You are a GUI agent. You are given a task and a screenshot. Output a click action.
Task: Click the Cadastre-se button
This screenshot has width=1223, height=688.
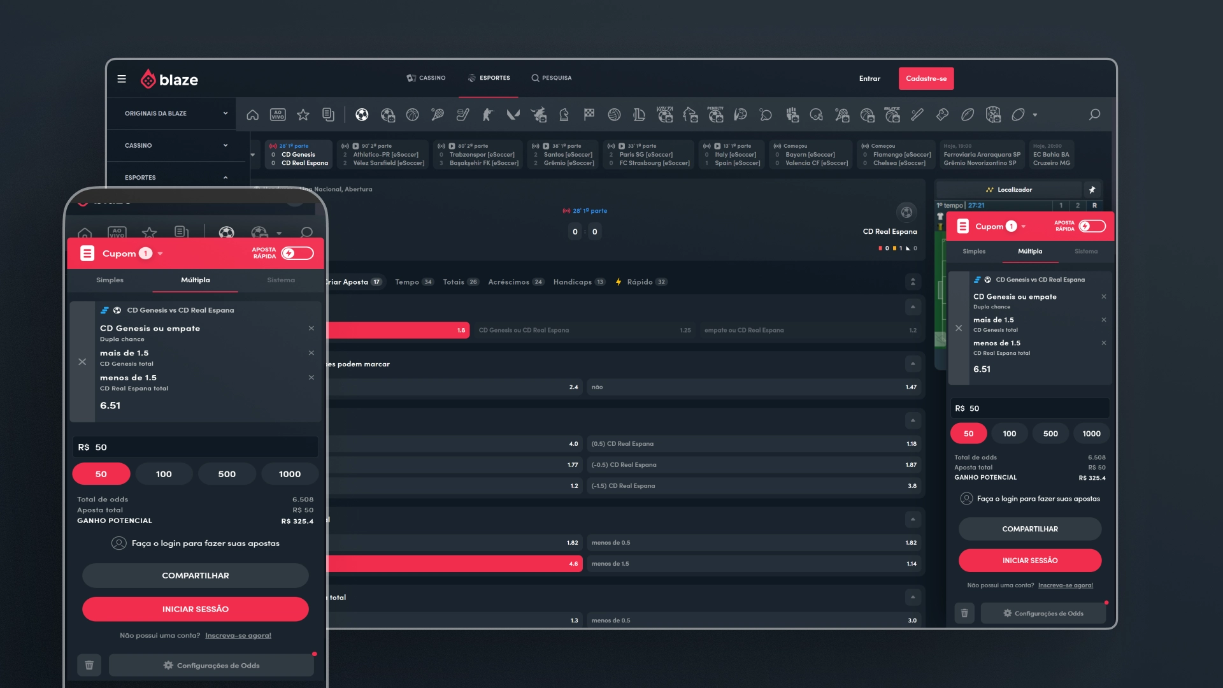(x=926, y=78)
